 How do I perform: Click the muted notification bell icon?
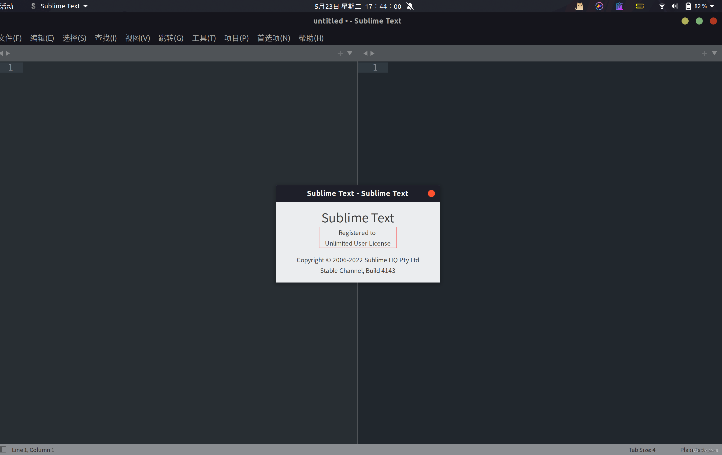click(410, 6)
